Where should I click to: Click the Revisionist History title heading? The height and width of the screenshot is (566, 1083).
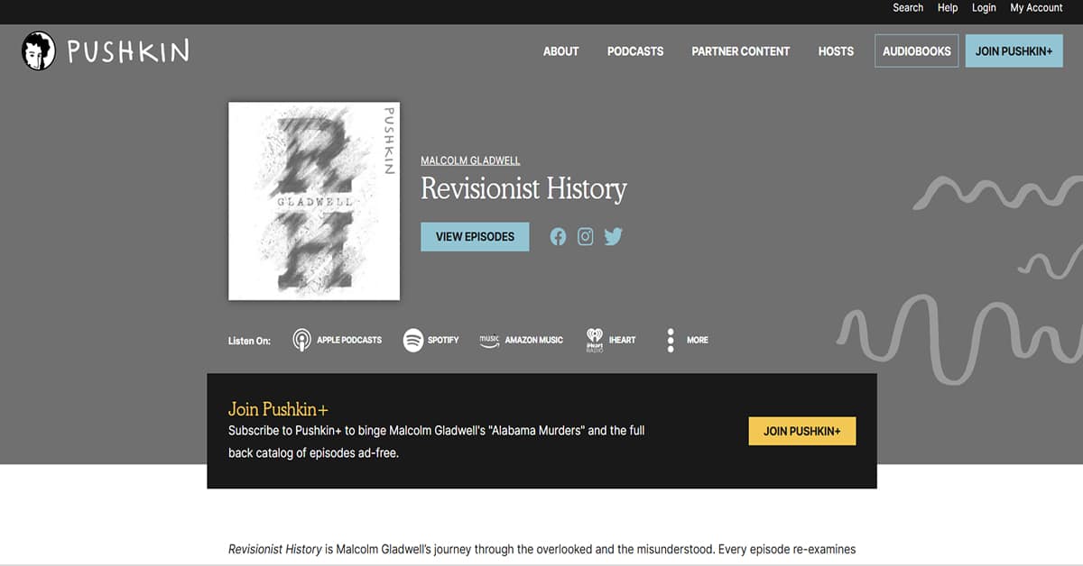coord(523,189)
